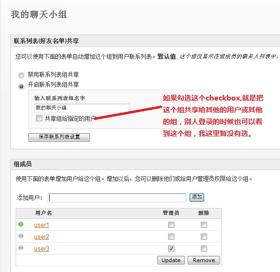Uncheck the 管理员 checkbox for user3
280x272 pixels.
[171, 248]
